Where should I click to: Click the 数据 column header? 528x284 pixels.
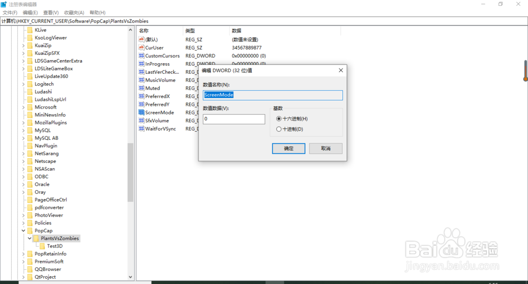pos(285,31)
